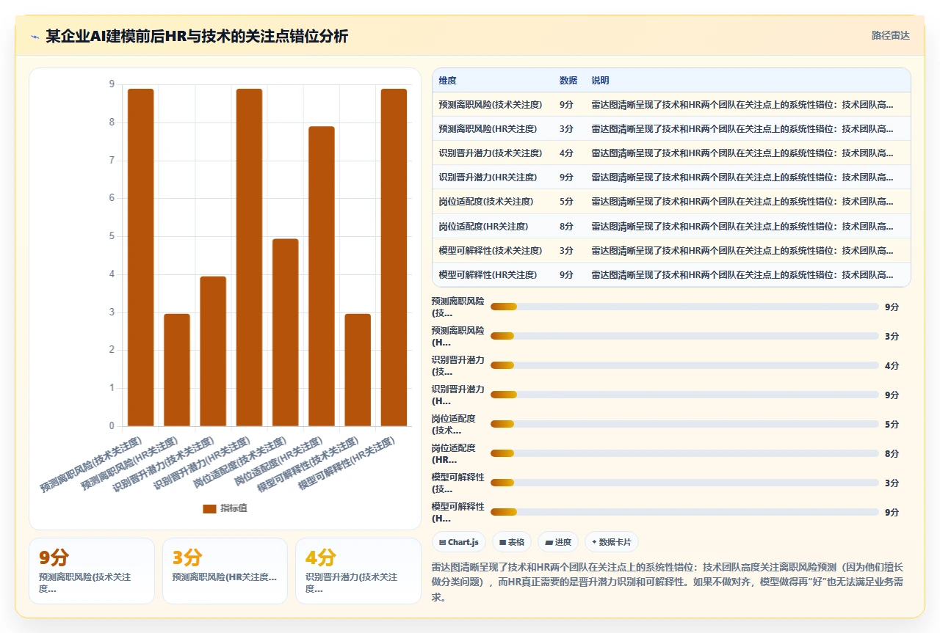
Task: Click the first 预测离职风险(技术关注度) chart bar
Action: click(141, 257)
